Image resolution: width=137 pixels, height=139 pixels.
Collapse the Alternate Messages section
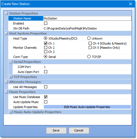pos(6,82)
